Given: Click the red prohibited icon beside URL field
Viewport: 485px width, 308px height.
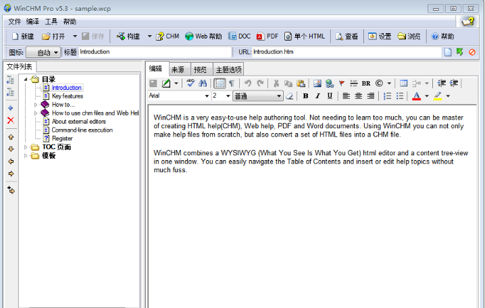Looking at the screenshot, I should pos(472,52).
